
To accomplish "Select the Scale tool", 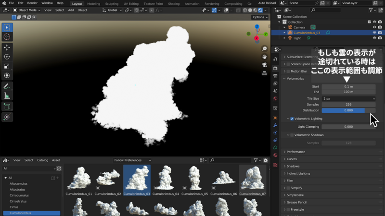I will coord(7,66).
